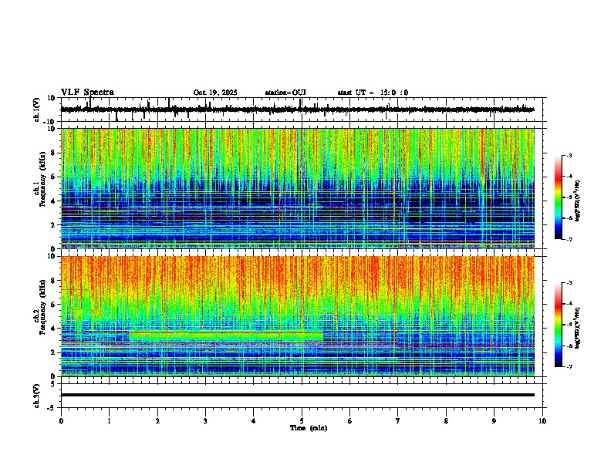Image resolution: width=611 pixels, height=472 pixels.
Task: Click the "start UT = 15:0 :0" text
Action: pos(373,93)
